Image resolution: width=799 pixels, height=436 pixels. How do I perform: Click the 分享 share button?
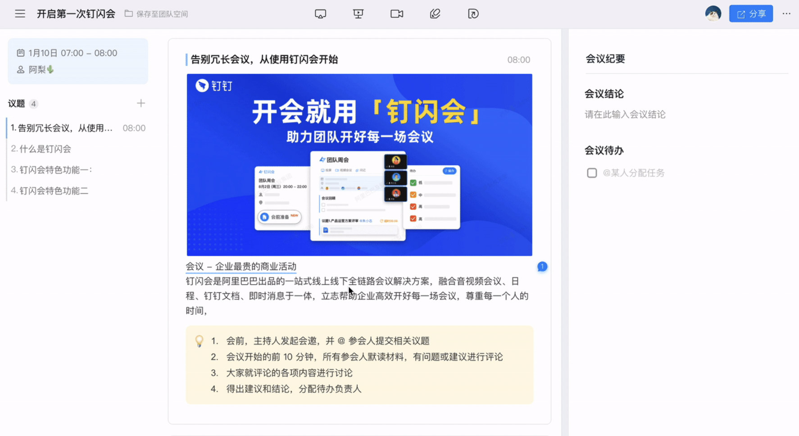click(x=751, y=14)
